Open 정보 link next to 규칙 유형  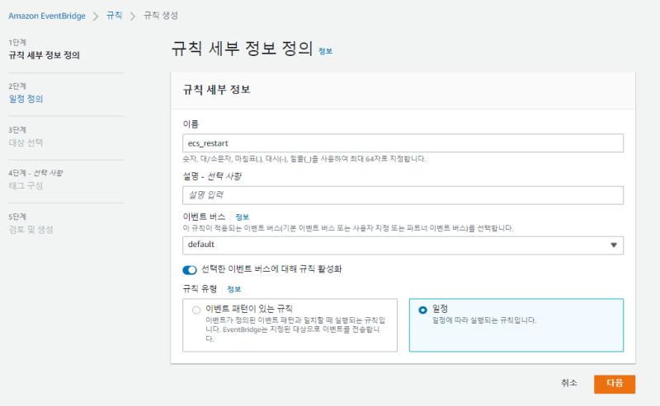[x=234, y=289]
